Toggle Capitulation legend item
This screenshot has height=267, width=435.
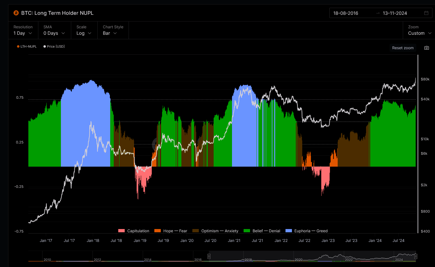point(134,231)
